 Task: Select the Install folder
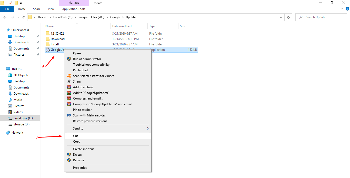point(55,44)
